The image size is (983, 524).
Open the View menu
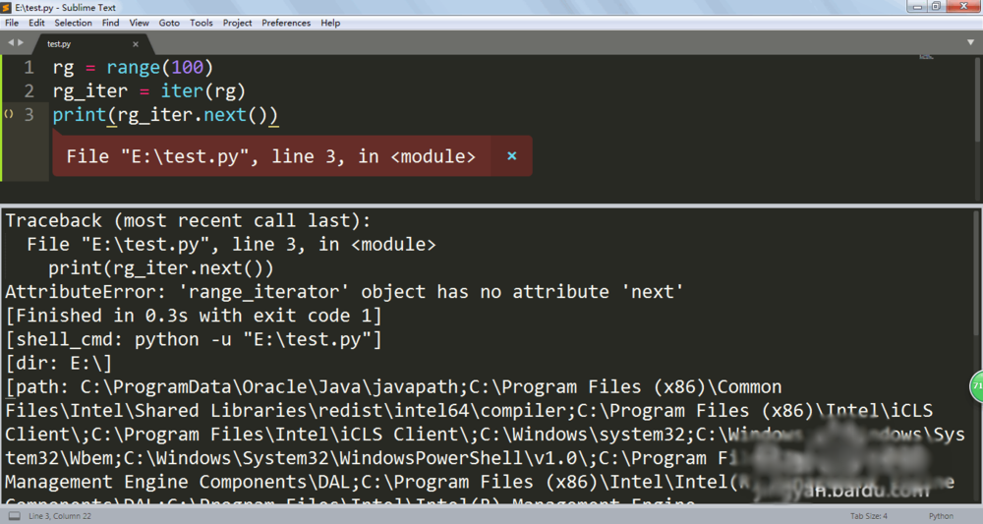(x=140, y=23)
